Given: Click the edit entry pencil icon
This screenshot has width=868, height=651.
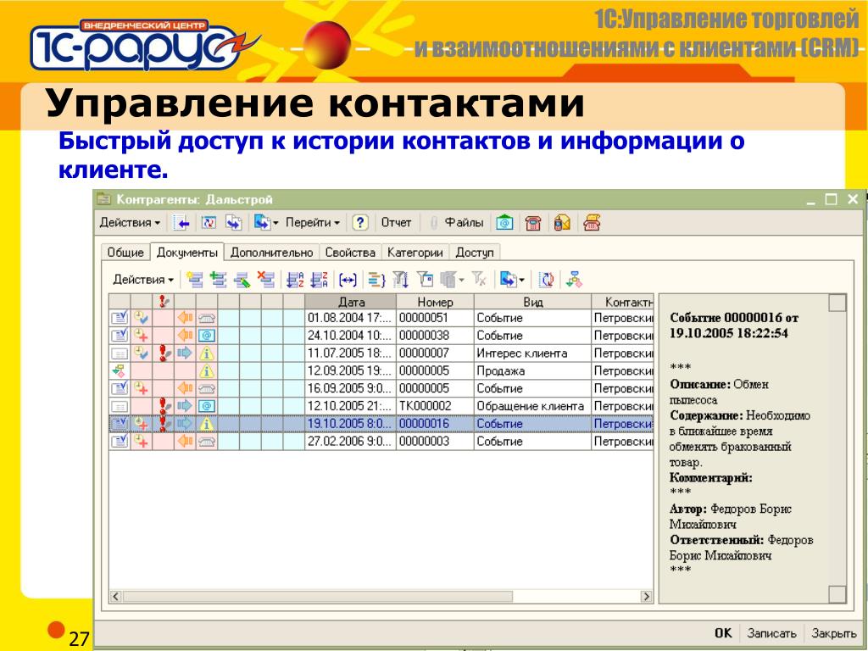Looking at the screenshot, I should click(242, 280).
